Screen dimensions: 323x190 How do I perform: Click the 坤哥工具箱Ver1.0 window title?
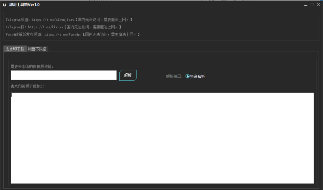tap(24, 5)
